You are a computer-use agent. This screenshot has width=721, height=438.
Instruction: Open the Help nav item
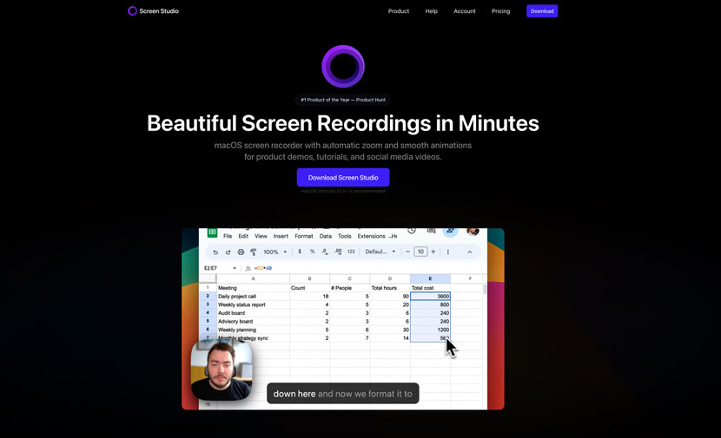click(432, 11)
